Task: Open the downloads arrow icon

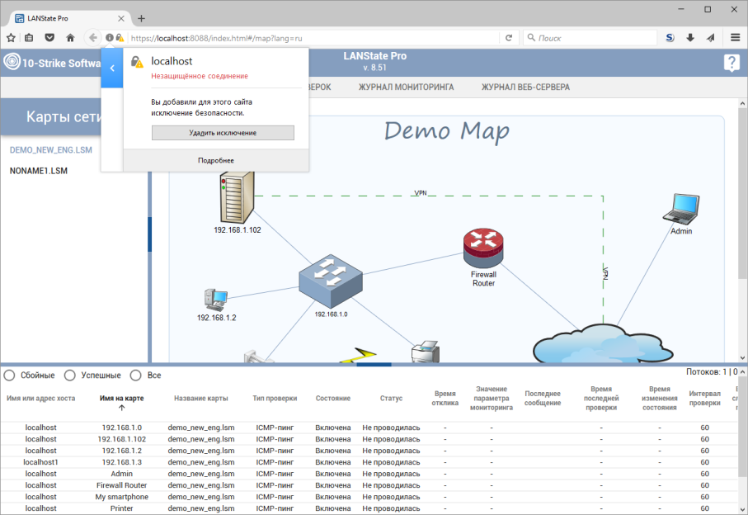Action: (690, 38)
